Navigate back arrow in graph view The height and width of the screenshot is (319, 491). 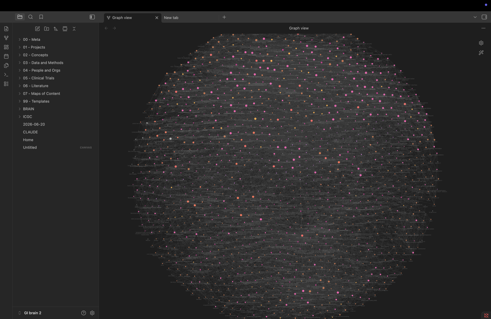pos(106,28)
